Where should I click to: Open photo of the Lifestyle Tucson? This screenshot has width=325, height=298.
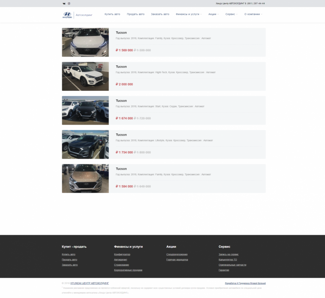click(85, 144)
